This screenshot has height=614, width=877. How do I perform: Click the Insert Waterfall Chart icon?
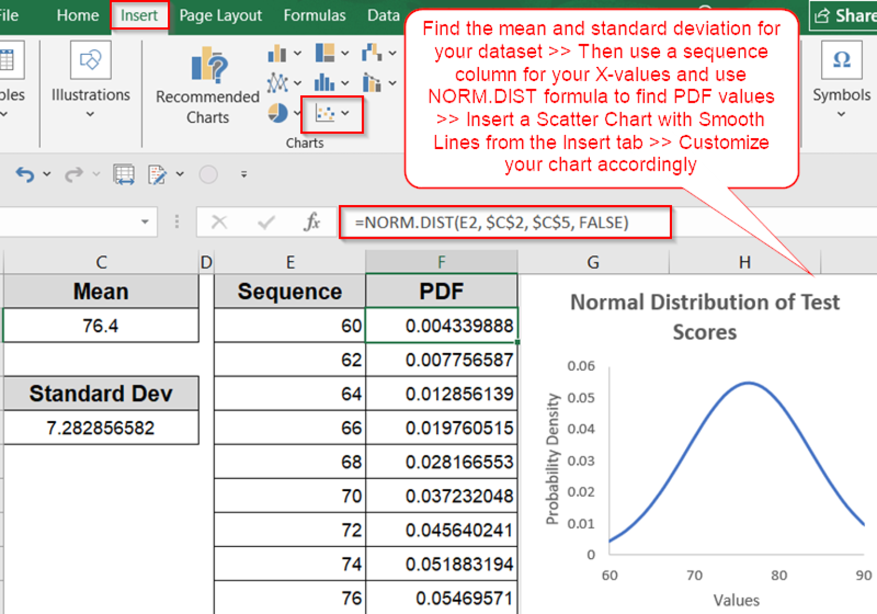click(x=371, y=52)
